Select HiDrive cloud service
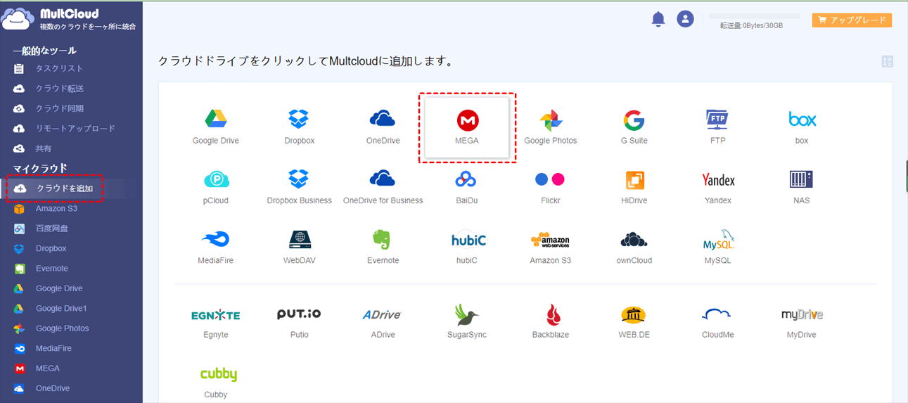Viewport: 908px width, 403px height. [x=634, y=187]
